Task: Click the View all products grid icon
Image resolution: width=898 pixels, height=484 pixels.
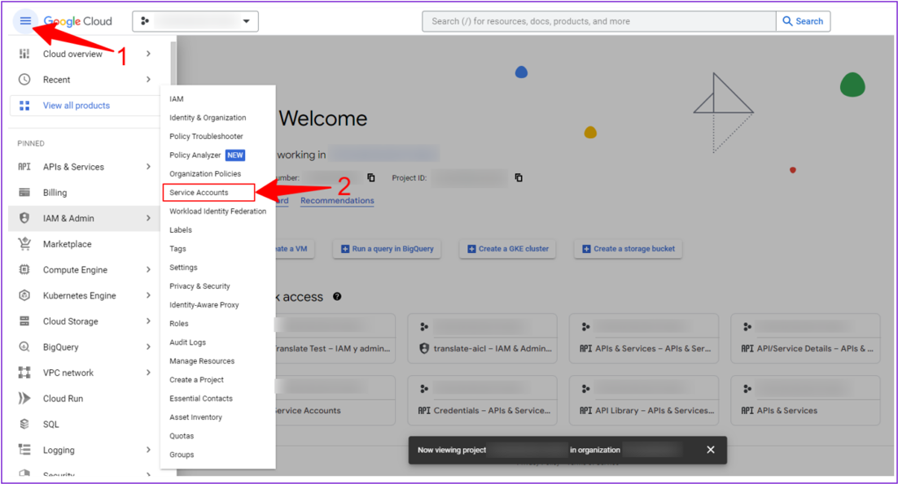Action: tap(24, 105)
